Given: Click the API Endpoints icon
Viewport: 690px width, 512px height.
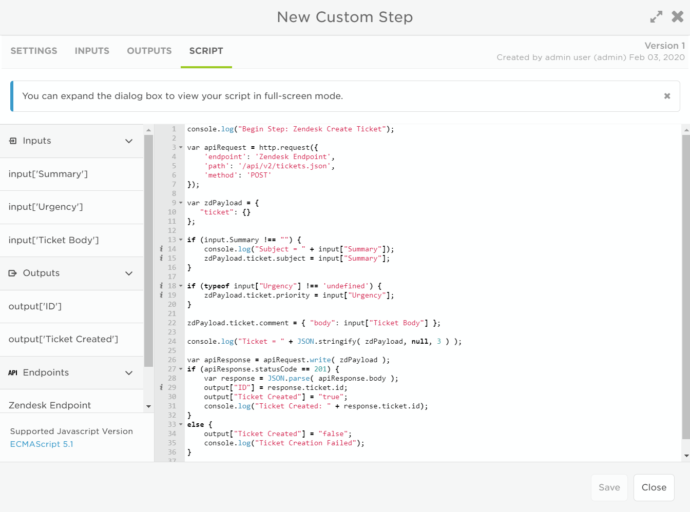Looking at the screenshot, I should coord(13,372).
